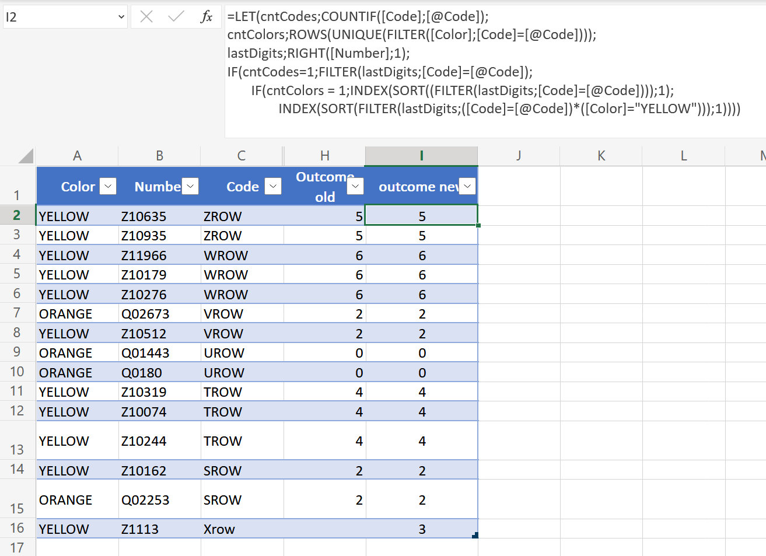Select row 2 header
The image size is (766, 556).
pyautogui.click(x=17, y=215)
